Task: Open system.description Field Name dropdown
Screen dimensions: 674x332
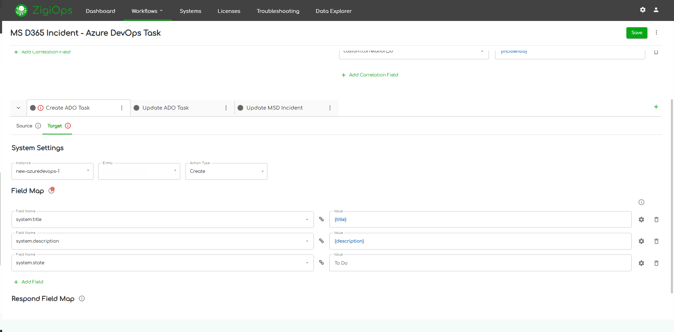Action: (x=163, y=241)
